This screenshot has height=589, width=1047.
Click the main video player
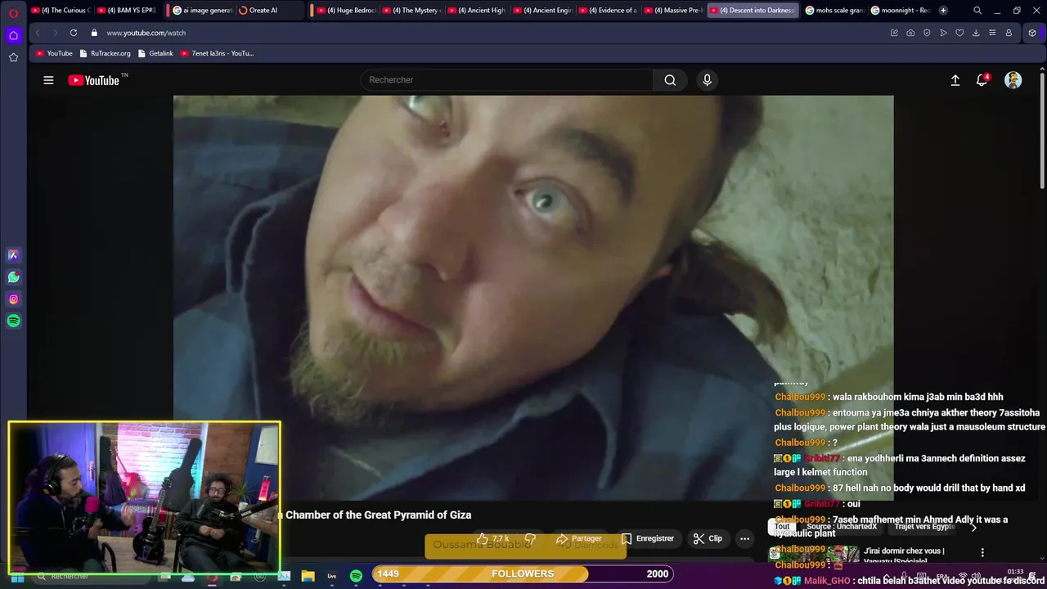click(533, 298)
